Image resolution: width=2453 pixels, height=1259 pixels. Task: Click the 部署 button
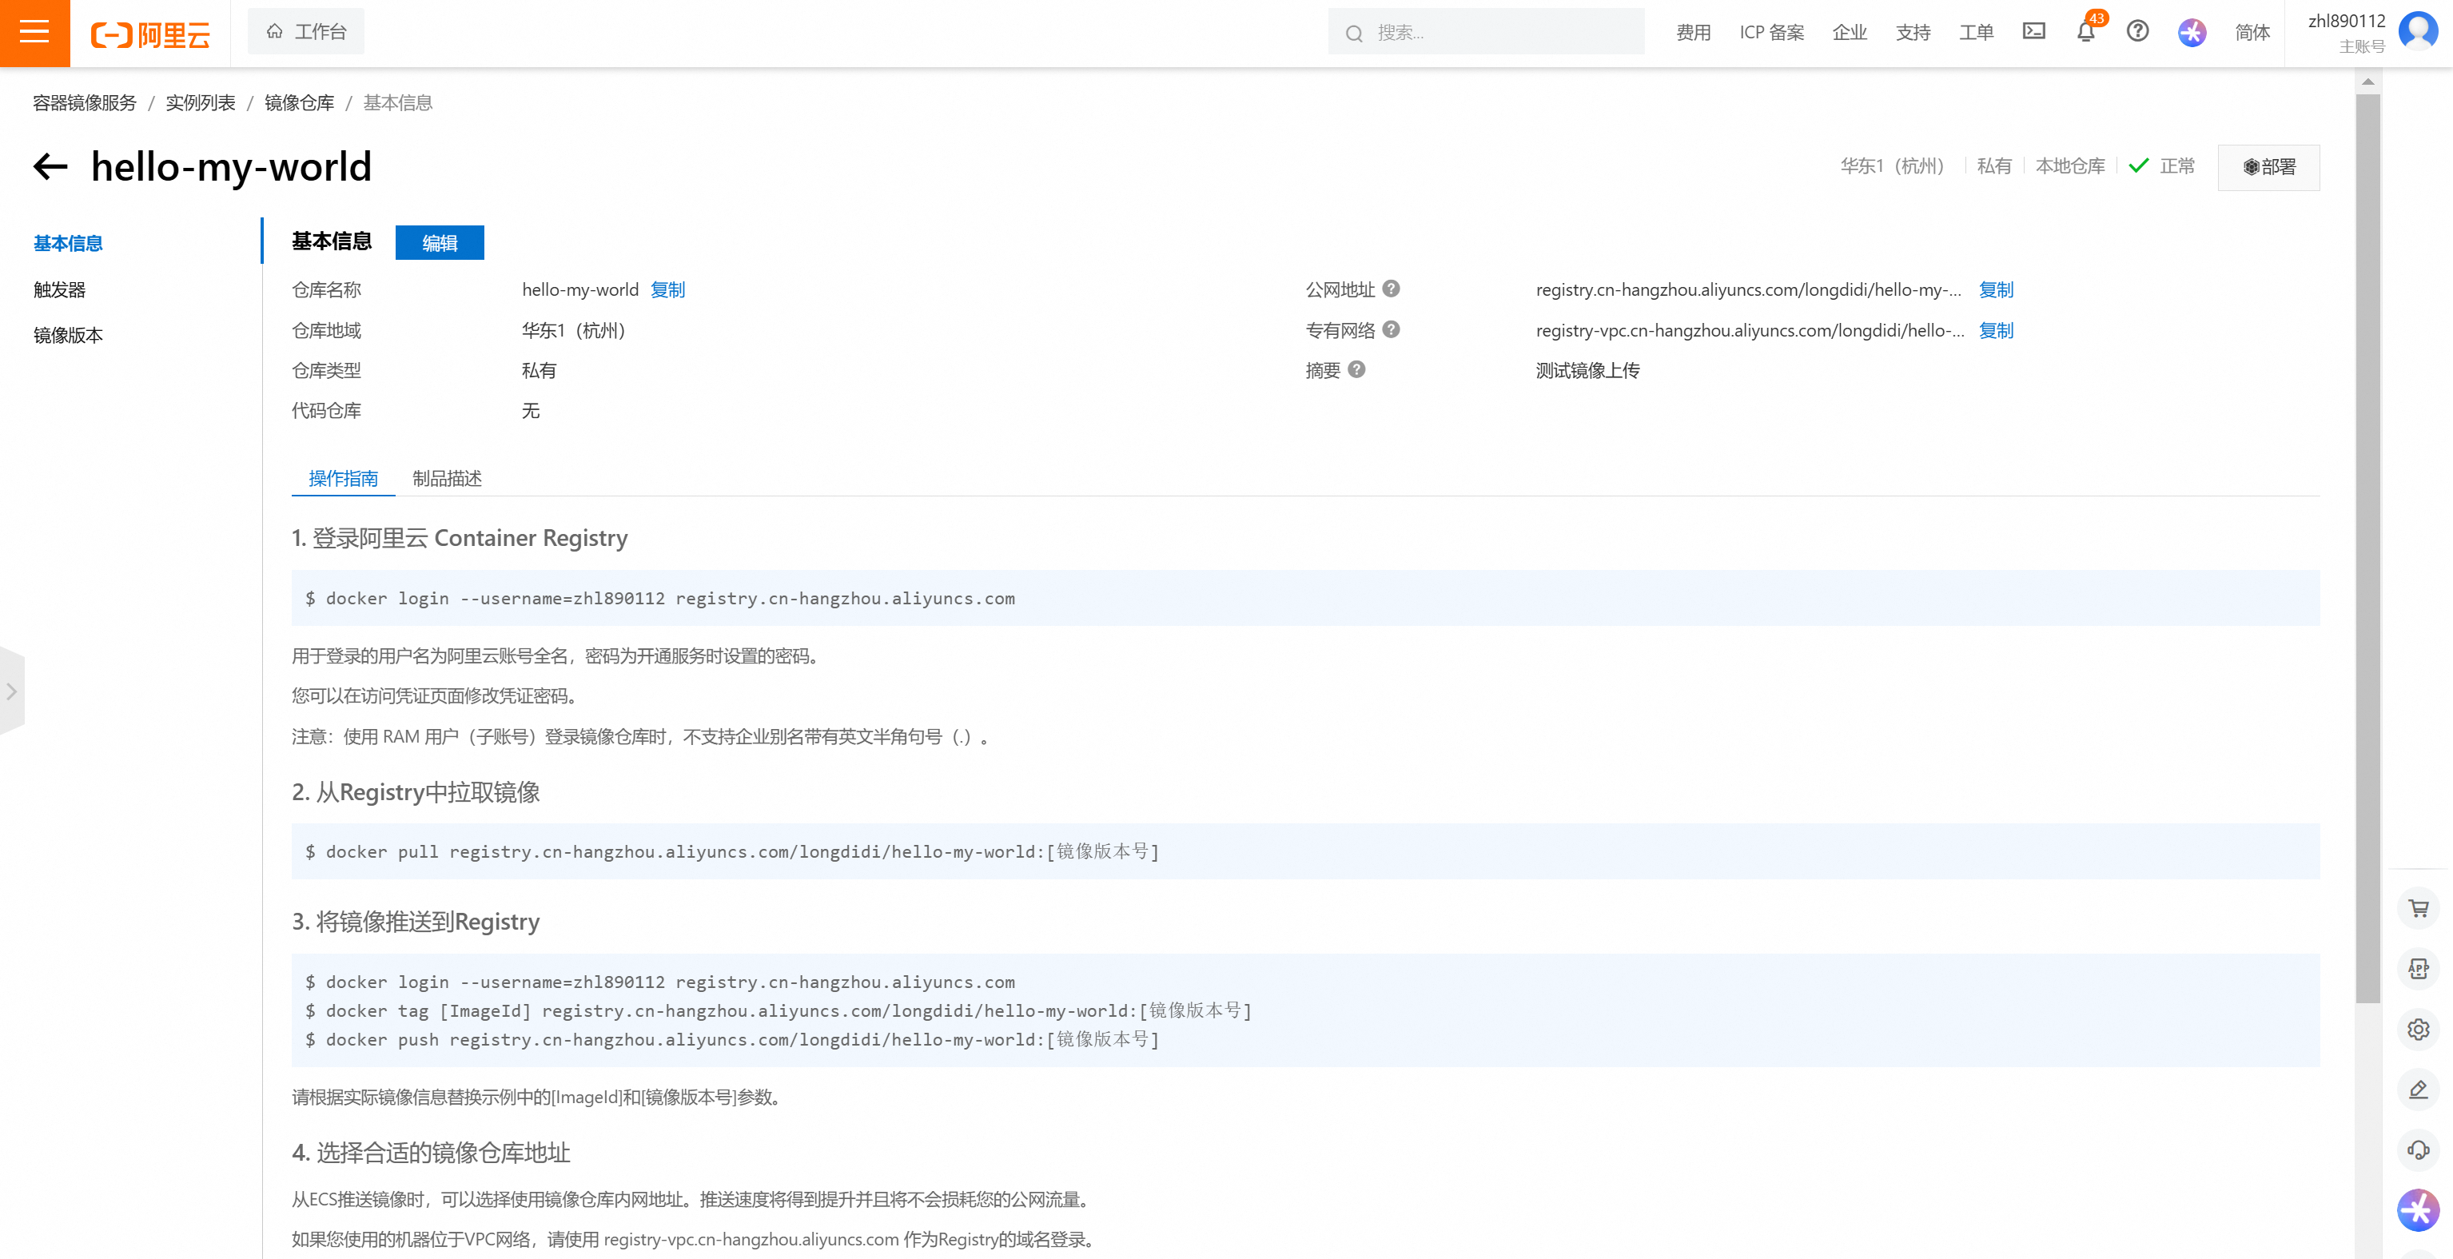[x=2268, y=168]
